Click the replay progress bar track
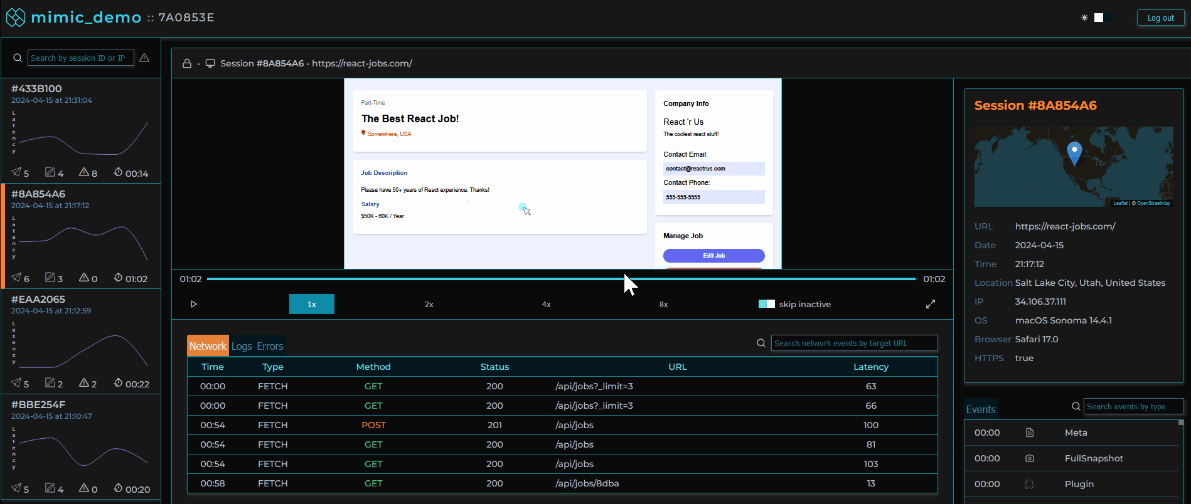1191x504 pixels. coord(439,279)
